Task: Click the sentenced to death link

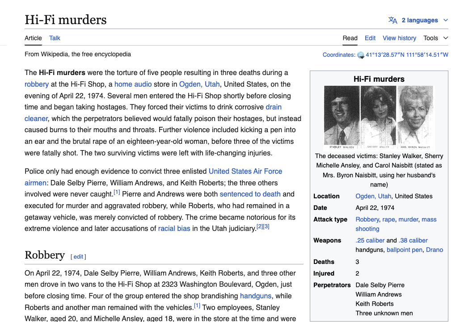Action: [x=250, y=194]
